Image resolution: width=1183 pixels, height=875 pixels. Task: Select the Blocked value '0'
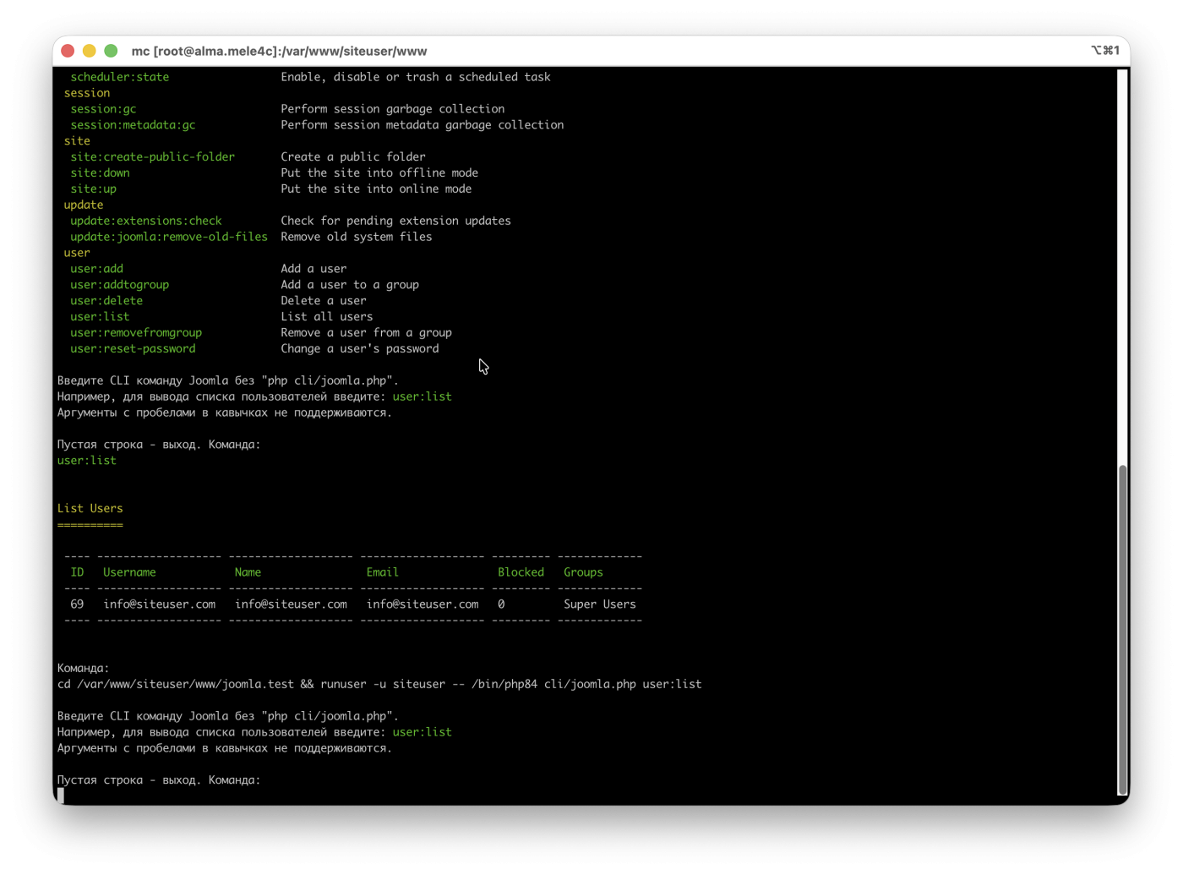[x=501, y=605]
